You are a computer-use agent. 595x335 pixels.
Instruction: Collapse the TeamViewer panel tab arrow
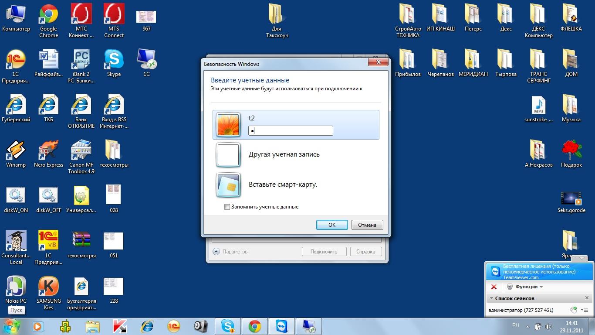(x=581, y=258)
